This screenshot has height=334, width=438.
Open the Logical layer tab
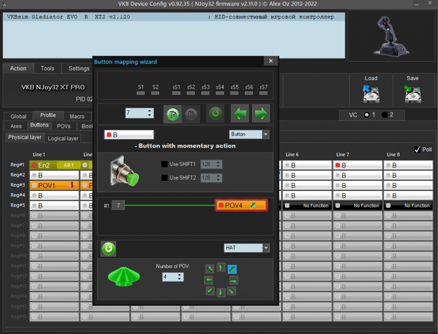click(63, 138)
